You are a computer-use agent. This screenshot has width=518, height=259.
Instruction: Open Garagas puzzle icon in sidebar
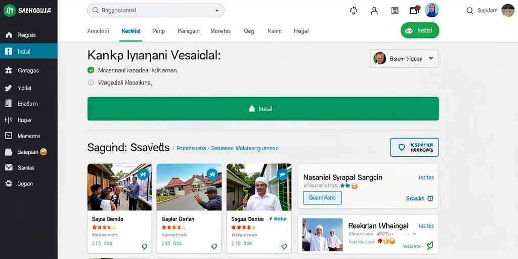(x=9, y=70)
